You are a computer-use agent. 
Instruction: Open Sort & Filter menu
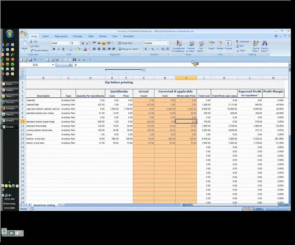(256, 46)
